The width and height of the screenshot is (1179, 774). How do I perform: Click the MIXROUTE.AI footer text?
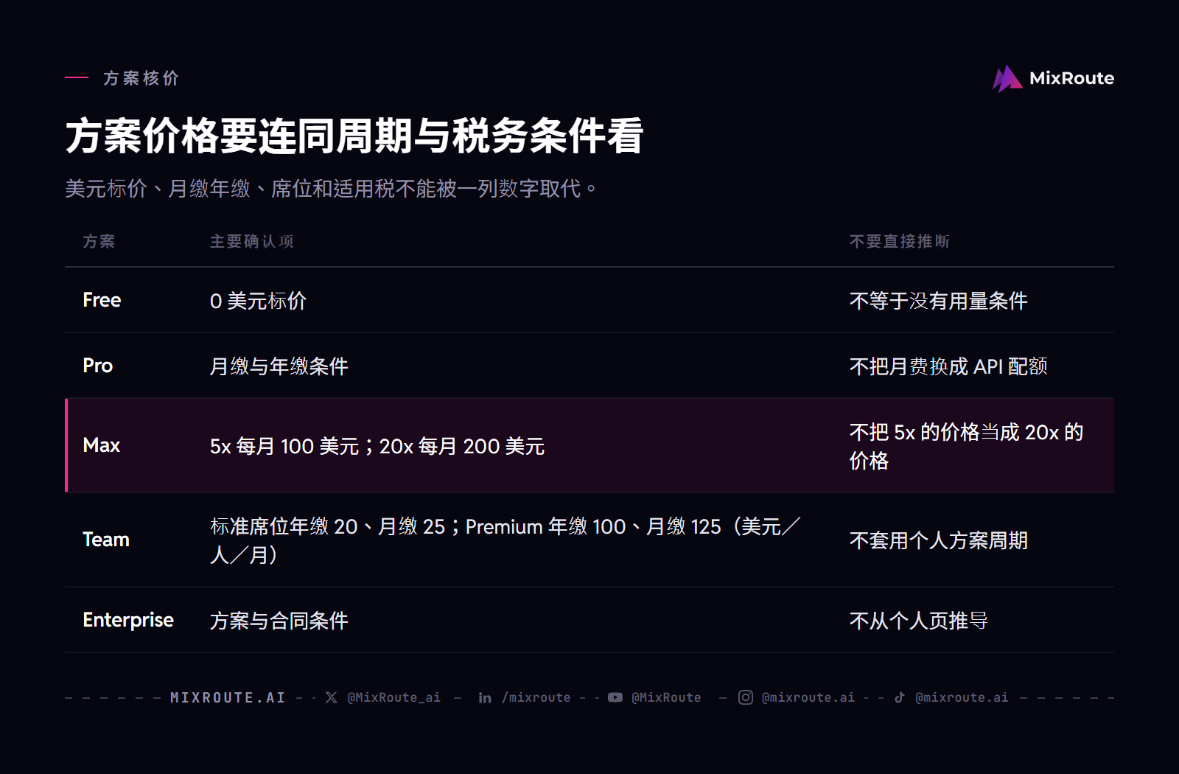coord(228,697)
